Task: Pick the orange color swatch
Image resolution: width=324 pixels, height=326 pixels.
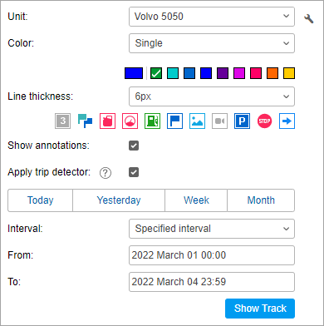Action: pyautogui.click(x=272, y=73)
